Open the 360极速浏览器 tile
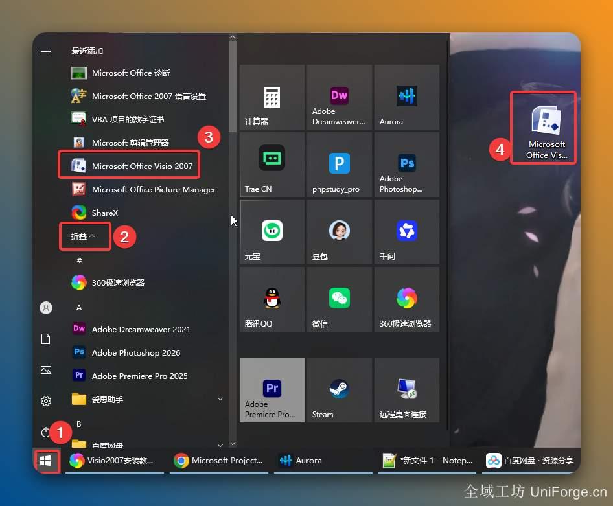 (406, 299)
